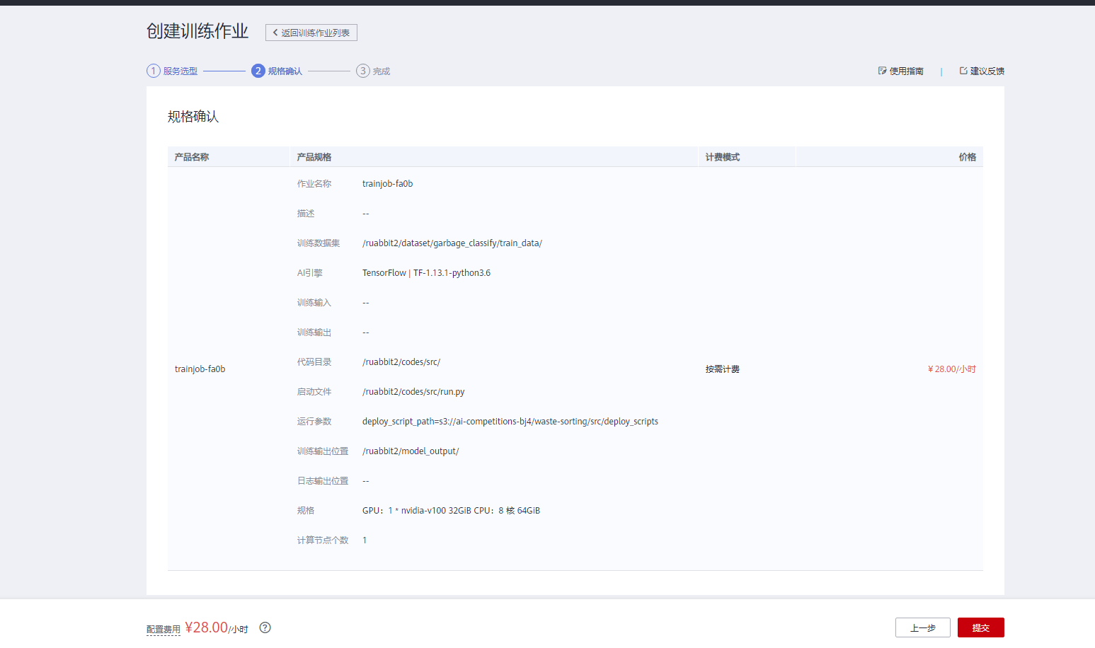Click TensorFlow | TF-1.13.1-python3.6 engine value

point(426,273)
